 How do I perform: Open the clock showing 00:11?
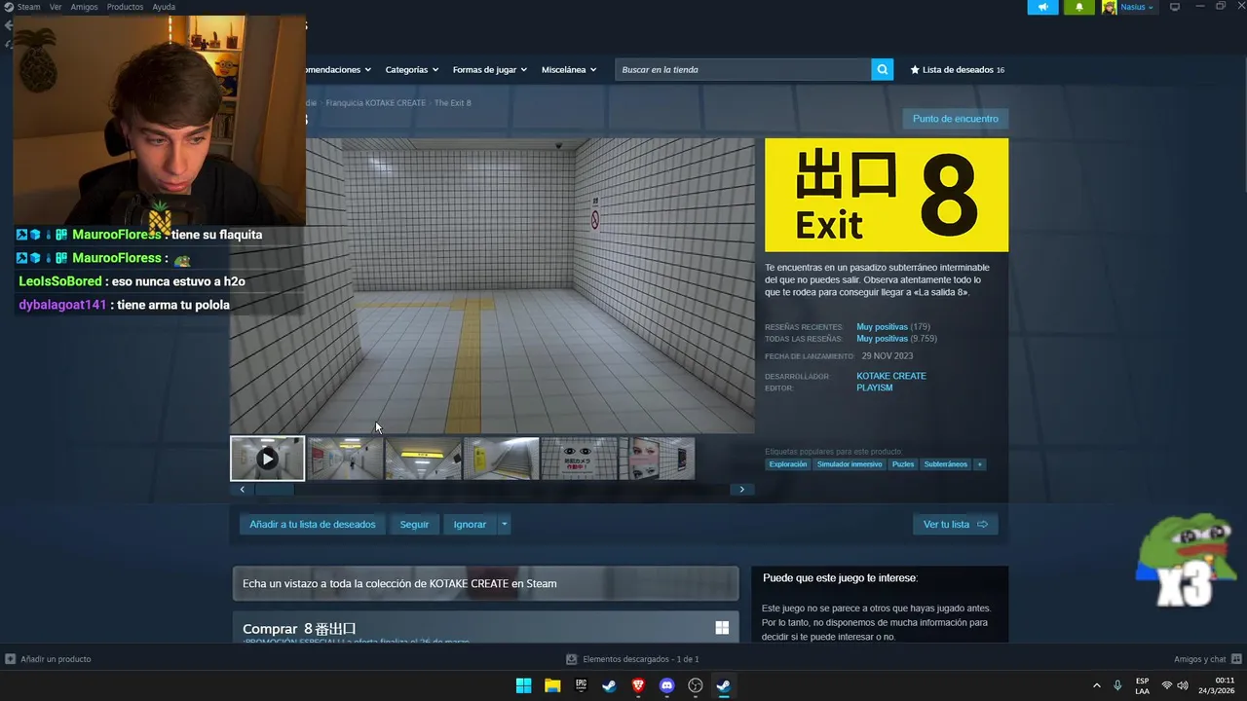[x=1225, y=681]
